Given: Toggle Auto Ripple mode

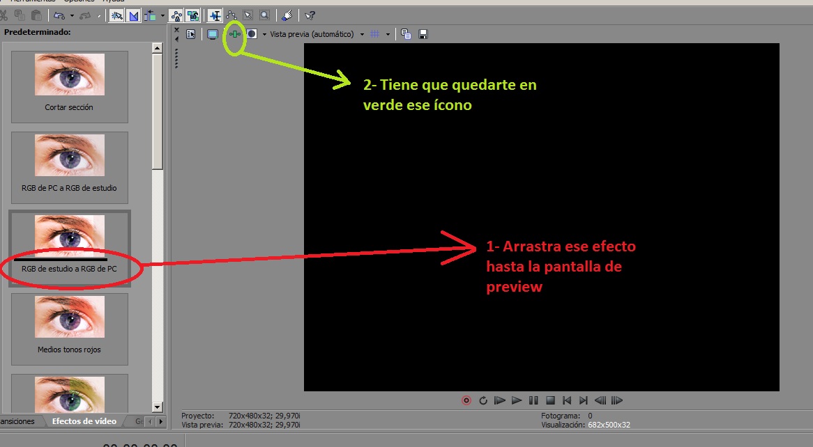Looking at the screenshot, I should [150, 15].
